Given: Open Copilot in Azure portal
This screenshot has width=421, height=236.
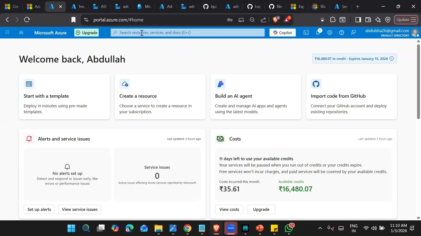Looking at the screenshot, I should click(x=283, y=32).
